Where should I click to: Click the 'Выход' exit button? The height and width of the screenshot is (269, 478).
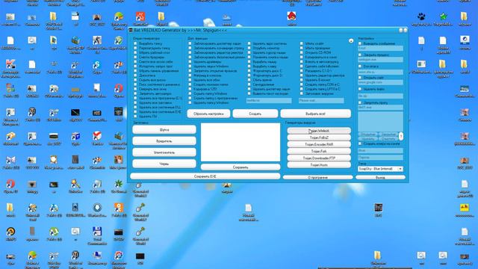click(x=380, y=177)
